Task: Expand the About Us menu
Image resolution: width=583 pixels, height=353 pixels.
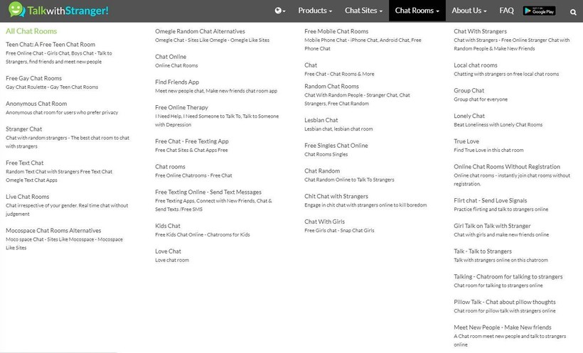Action: 469,11
